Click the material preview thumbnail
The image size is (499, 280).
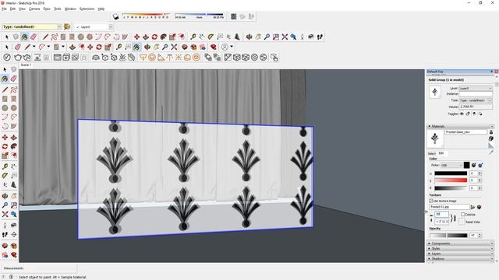click(435, 138)
